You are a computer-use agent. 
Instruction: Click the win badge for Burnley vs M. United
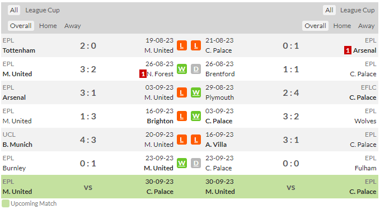[x=181, y=164]
